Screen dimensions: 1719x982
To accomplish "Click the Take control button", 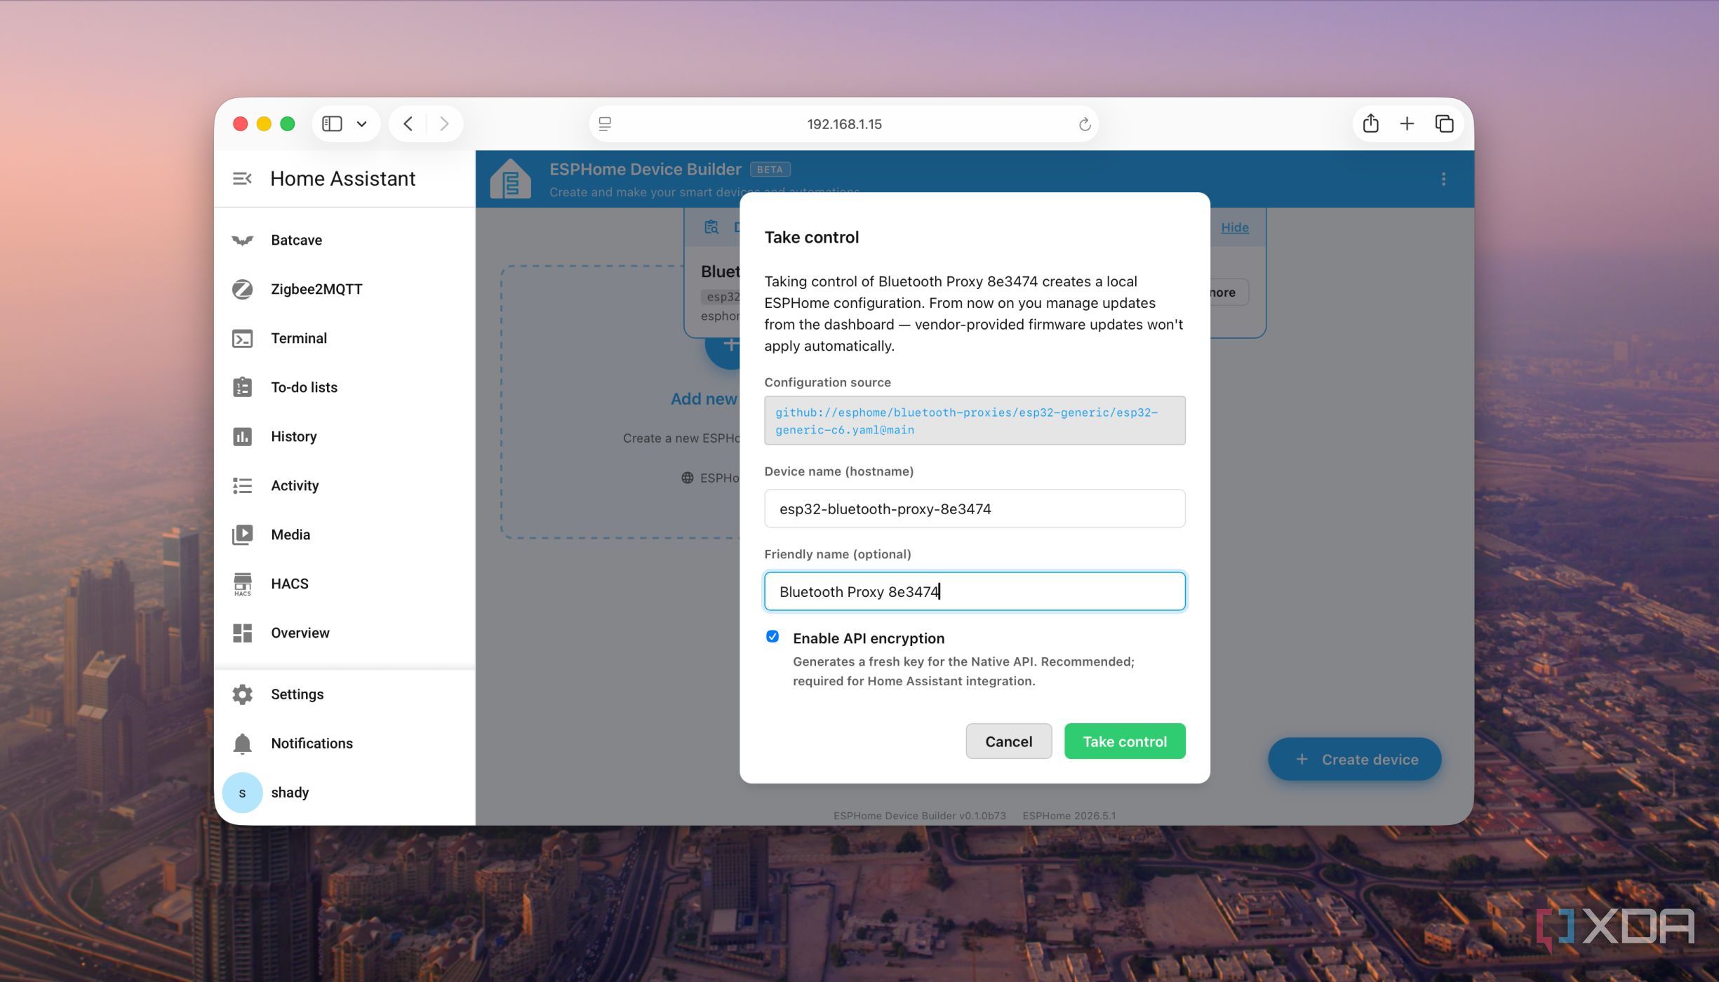I will pyautogui.click(x=1125, y=741).
